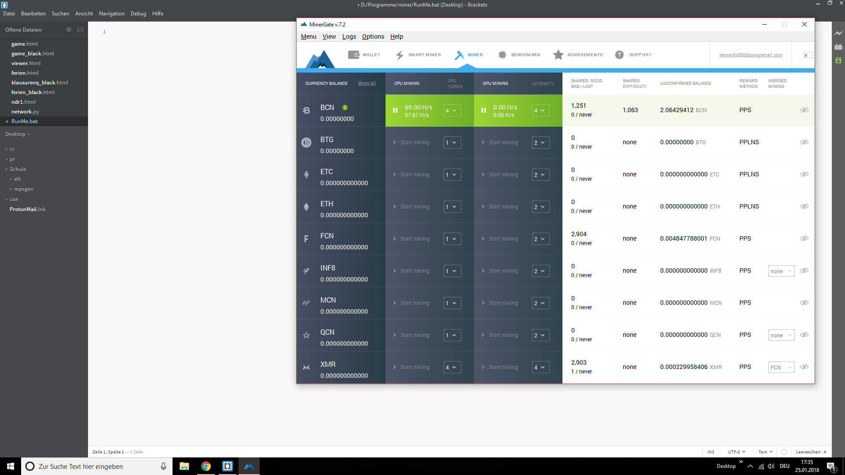The width and height of the screenshot is (845, 475).
Task: Open the Debug menu in Brackets
Action: (138, 14)
